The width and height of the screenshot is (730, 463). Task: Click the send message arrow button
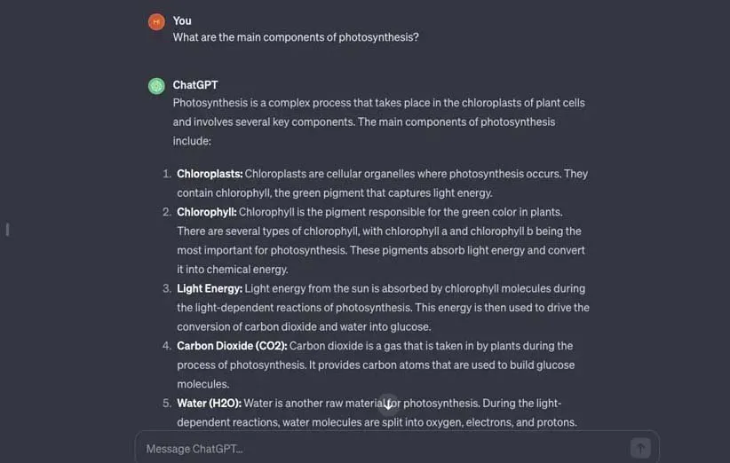639,448
